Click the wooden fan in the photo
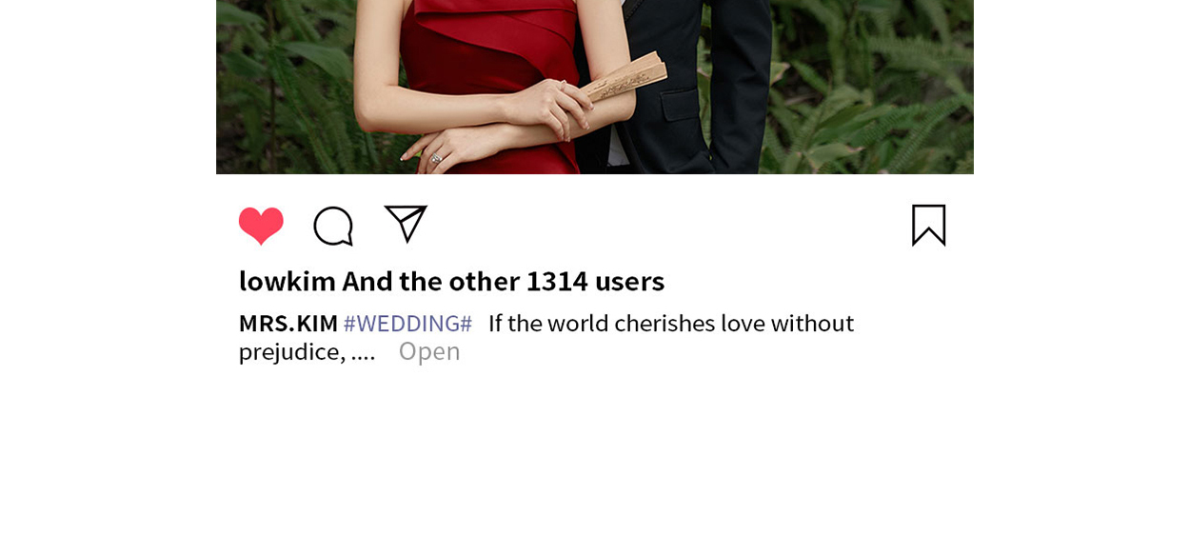The height and width of the screenshot is (534, 1190). click(x=625, y=78)
